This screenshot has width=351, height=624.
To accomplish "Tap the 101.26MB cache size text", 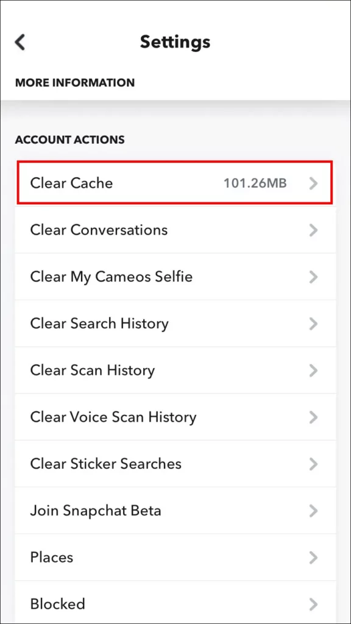I will tap(255, 183).
